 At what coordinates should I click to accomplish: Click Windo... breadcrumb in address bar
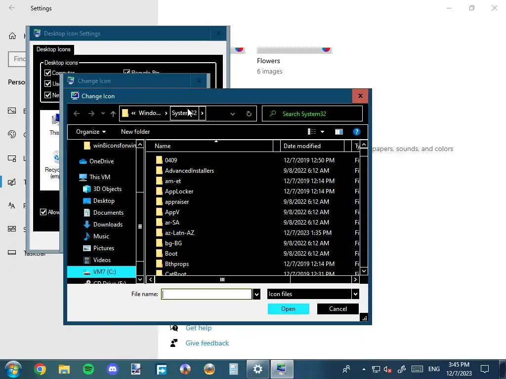(x=149, y=113)
